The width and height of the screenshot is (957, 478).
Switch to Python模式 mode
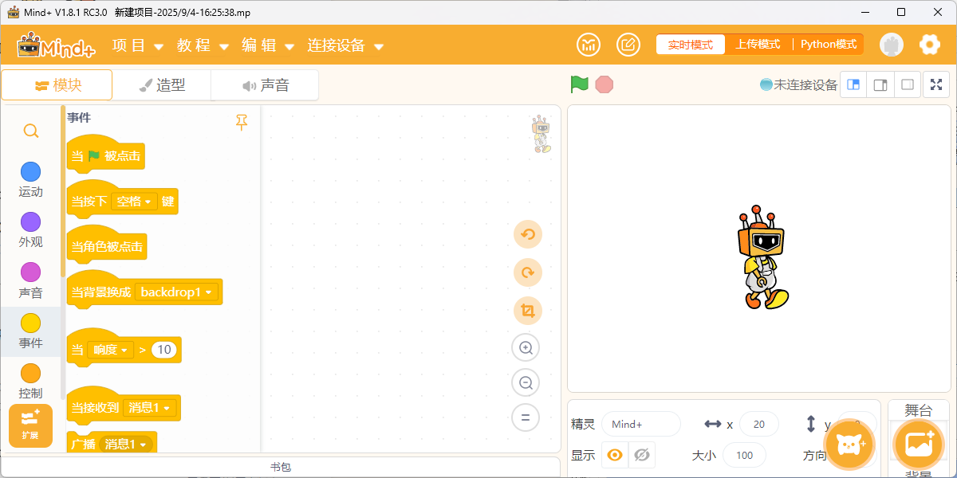828,45
